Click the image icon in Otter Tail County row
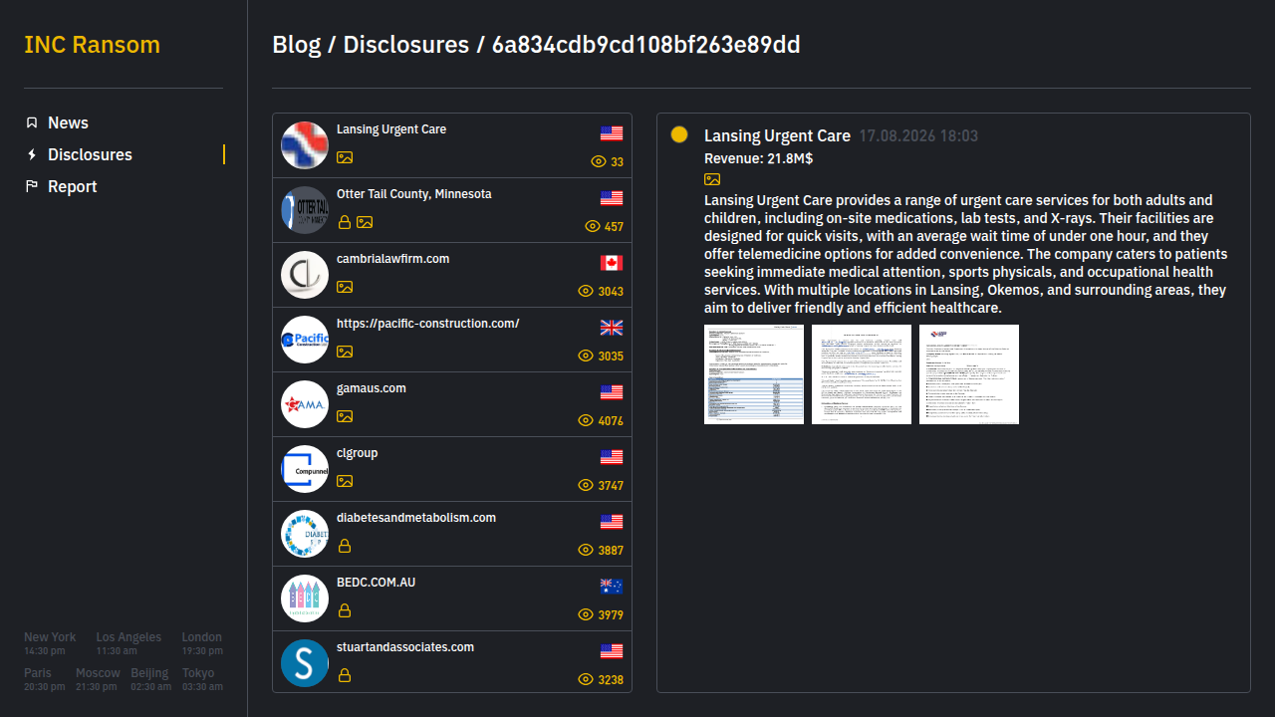The image size is (1275, 717). [365, 222]
